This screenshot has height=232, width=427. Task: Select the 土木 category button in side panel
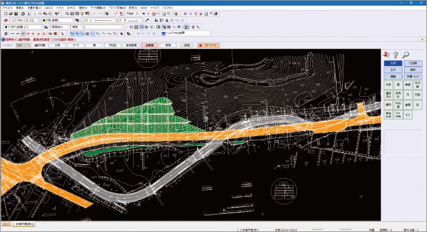coord(393,70)
